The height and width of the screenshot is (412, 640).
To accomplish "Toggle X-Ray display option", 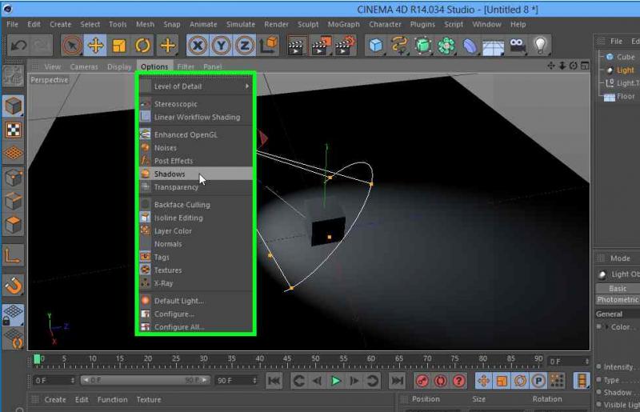I will (x=195, y=283).
